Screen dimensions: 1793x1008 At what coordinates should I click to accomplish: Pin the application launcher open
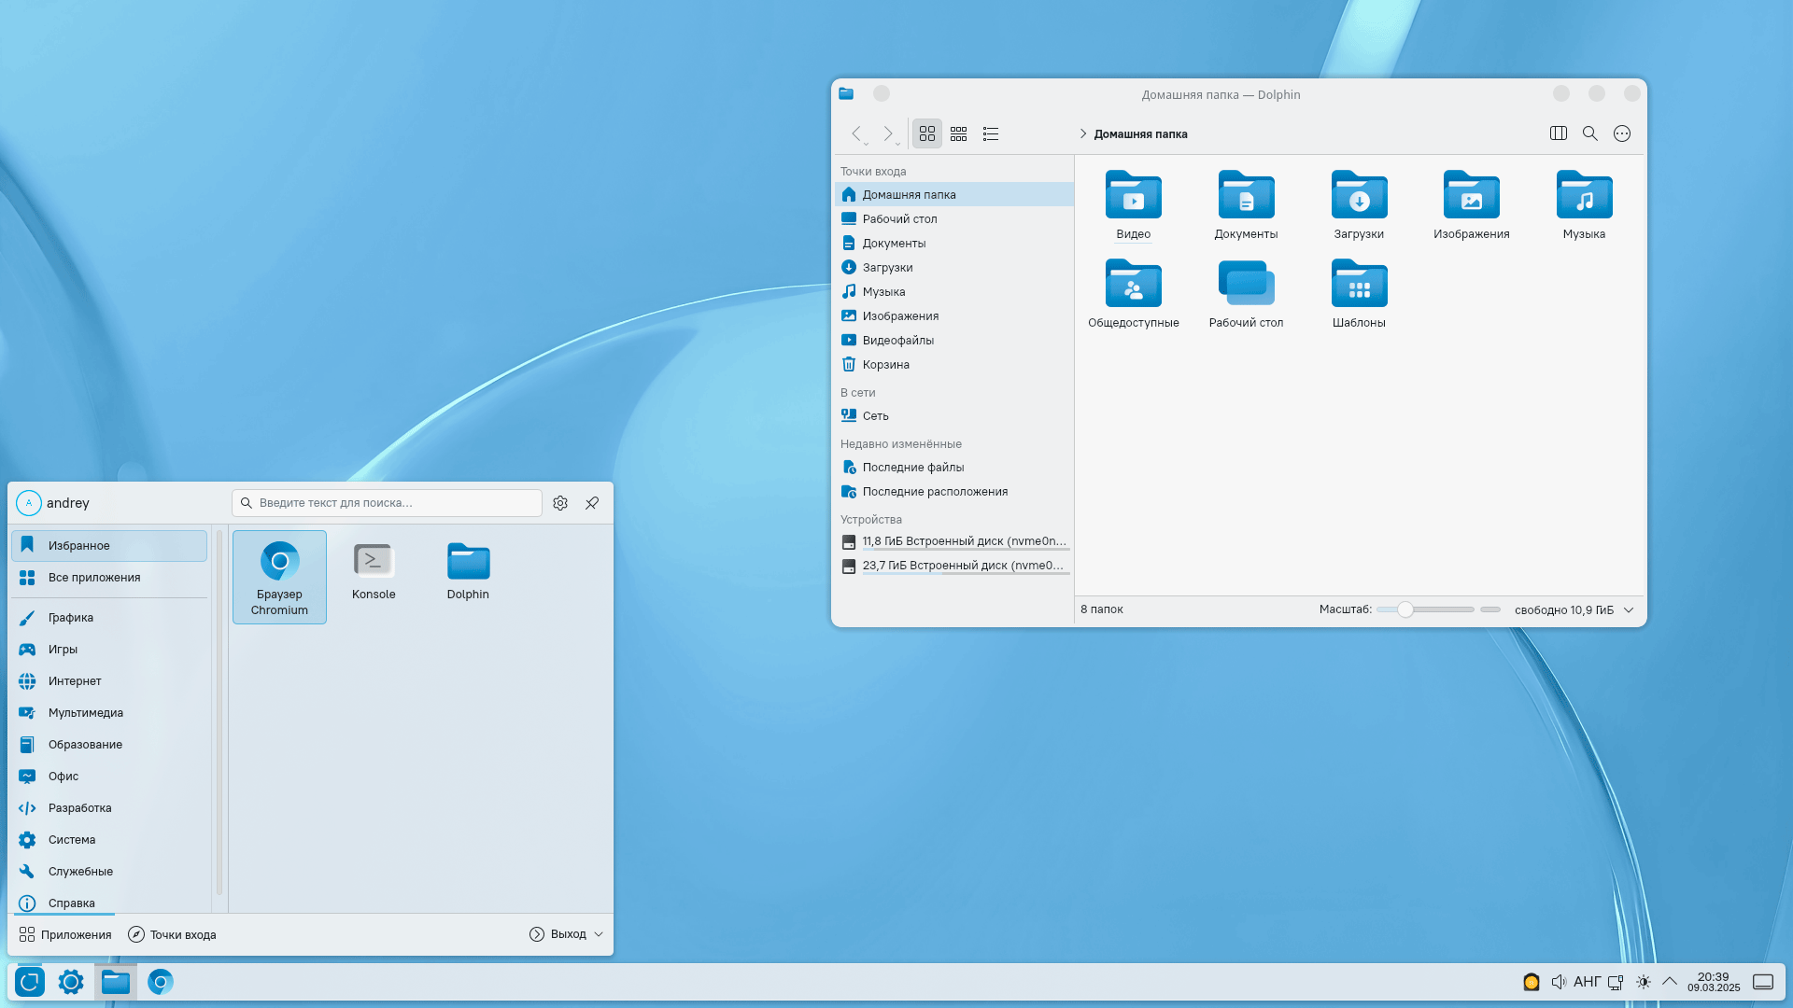pos(592,503)
